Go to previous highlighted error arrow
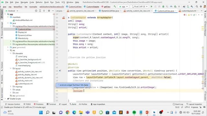 coord(199,15)
